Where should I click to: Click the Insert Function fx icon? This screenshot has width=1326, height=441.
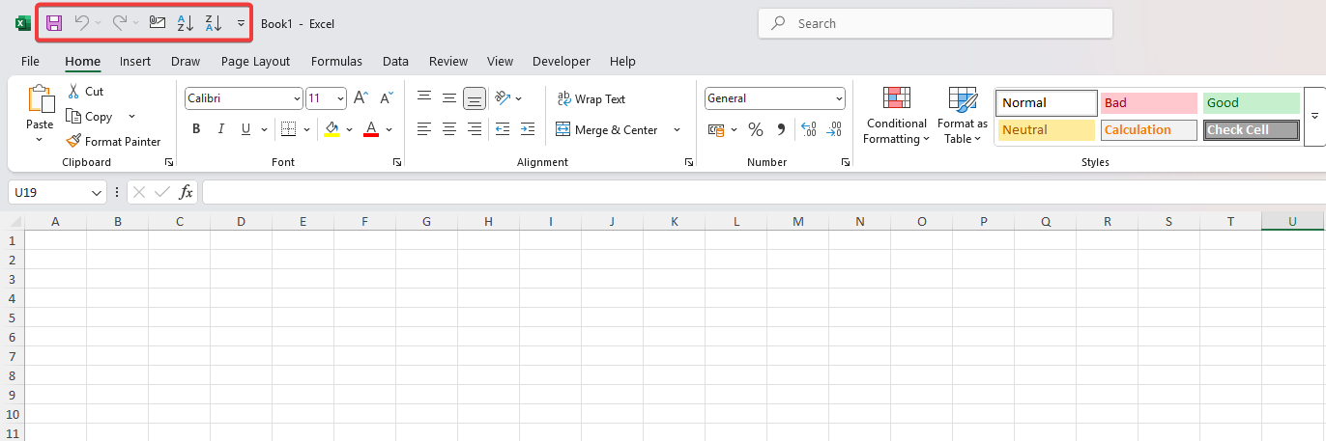(187, 193)
